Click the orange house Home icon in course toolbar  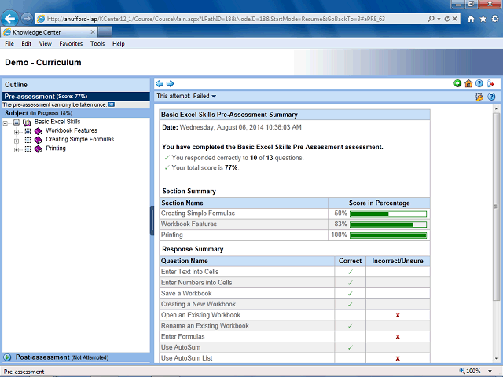(x=468, y=83)
